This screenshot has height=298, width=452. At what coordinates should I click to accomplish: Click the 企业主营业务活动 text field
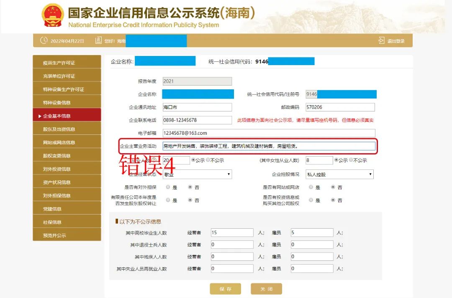[269, 146]
